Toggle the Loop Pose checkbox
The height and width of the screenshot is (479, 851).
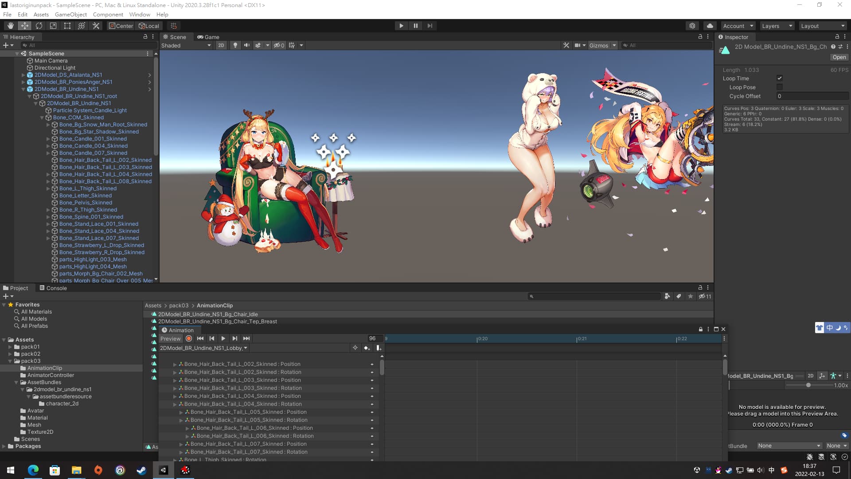[780, 87]
